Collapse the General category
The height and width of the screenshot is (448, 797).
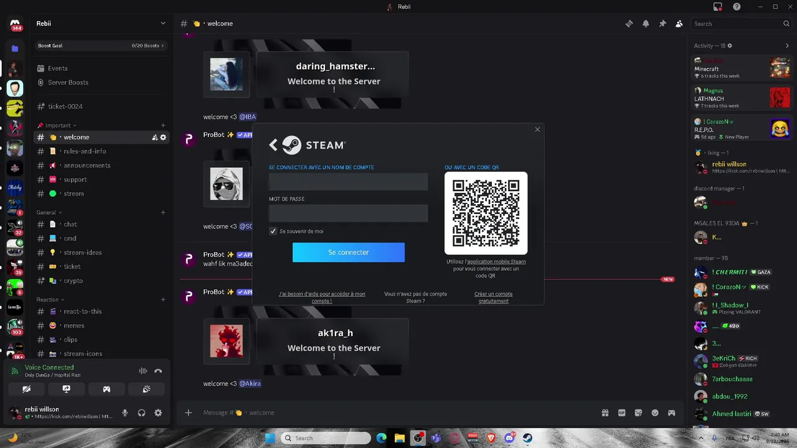click(x=49, y=212)
